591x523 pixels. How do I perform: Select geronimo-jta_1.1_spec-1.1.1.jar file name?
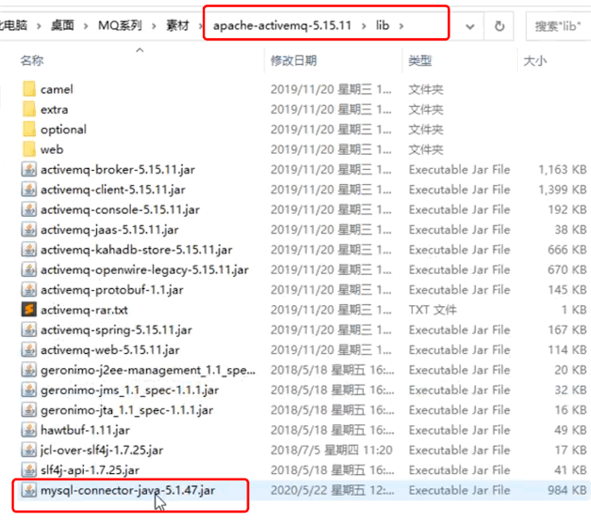tap(126, 410)
